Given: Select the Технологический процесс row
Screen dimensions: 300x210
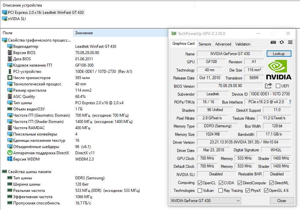Looking at the screenshot, I should click(84, 84).
